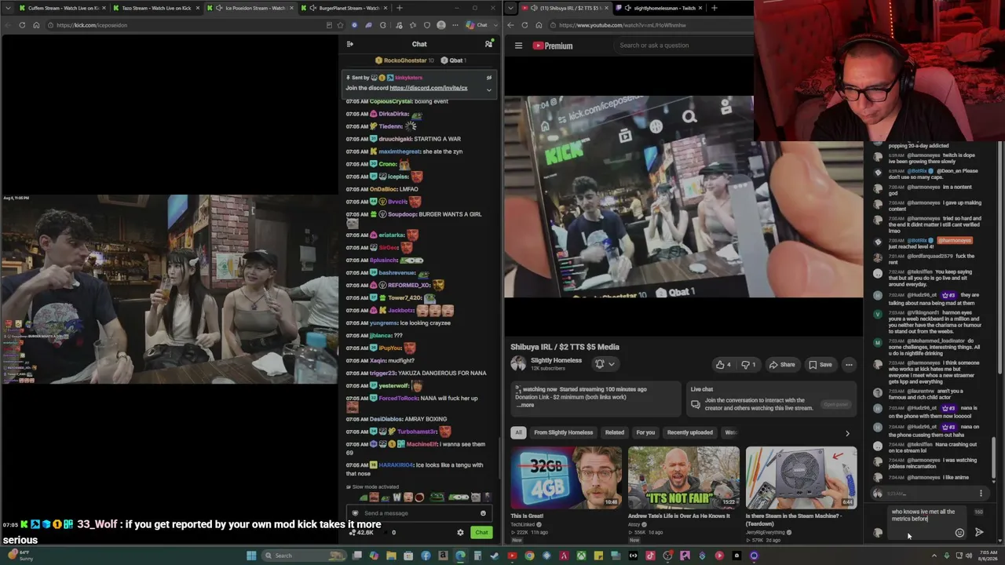
Task: Open Slightly Homeless channel name
Action: [556, 360]
